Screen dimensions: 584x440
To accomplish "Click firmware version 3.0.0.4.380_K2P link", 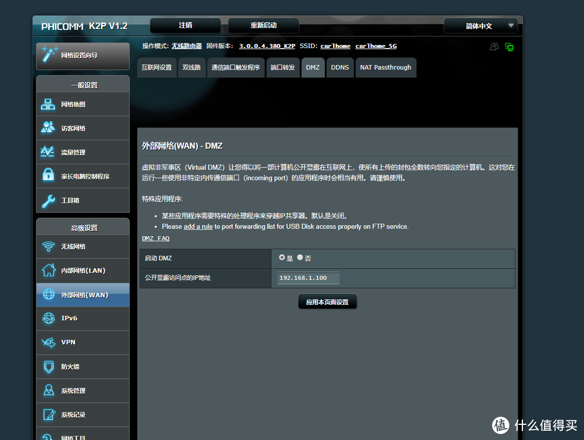I will click(267, 46).
